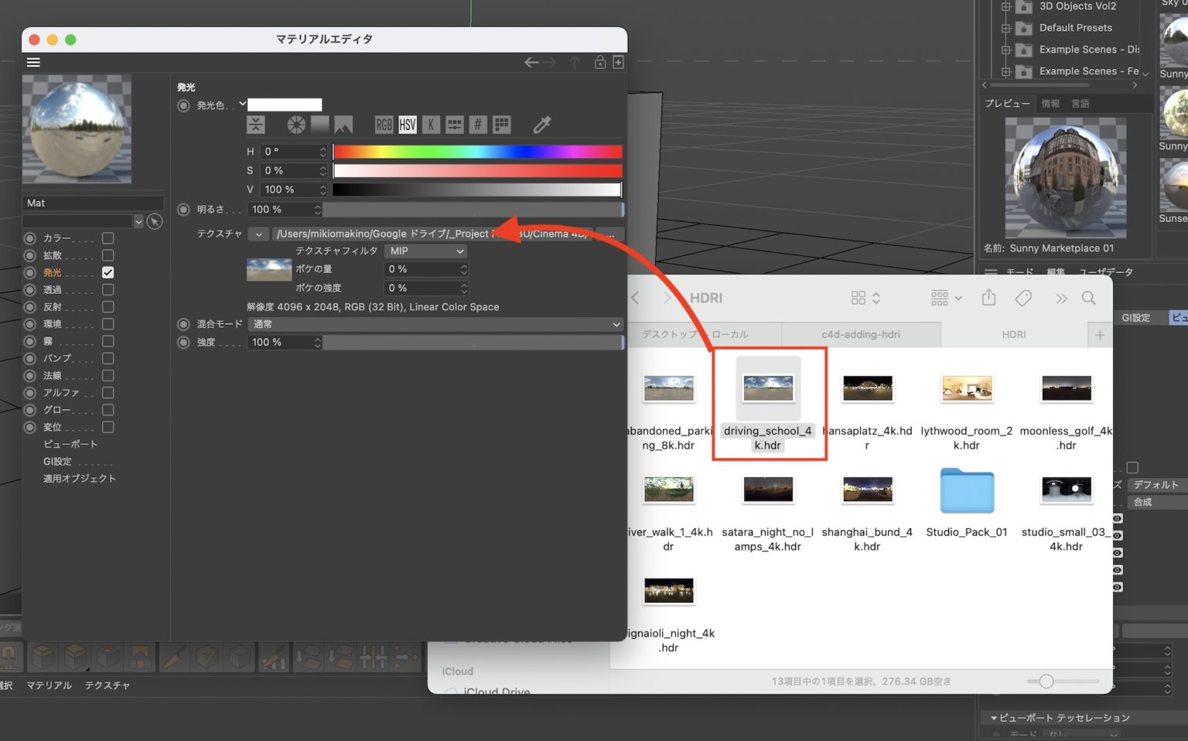Click the Finder search magnifier icon

(x=1088, y=298)
